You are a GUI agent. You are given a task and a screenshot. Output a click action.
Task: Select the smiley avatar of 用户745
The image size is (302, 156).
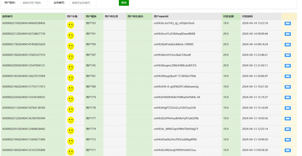(x=71, y=68)
